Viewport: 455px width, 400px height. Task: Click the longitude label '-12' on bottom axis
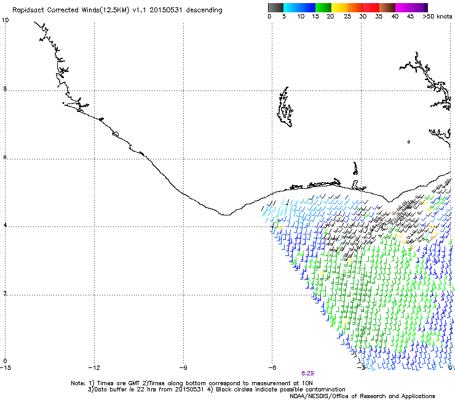pyautogui.click(x=94, y=367)
